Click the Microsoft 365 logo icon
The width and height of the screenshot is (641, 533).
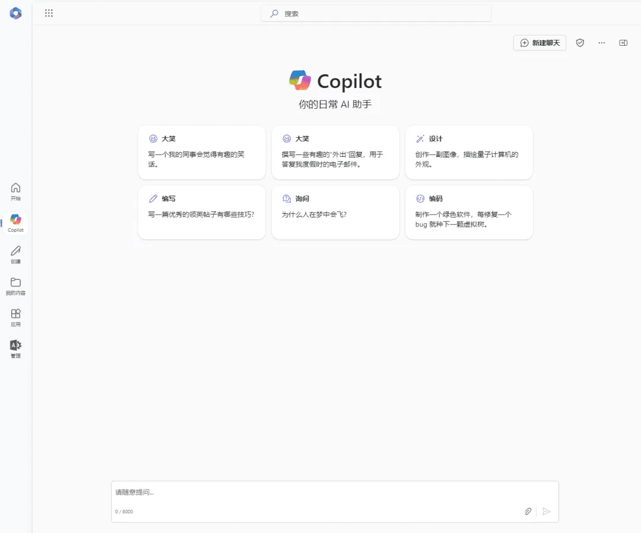point(15,13)
